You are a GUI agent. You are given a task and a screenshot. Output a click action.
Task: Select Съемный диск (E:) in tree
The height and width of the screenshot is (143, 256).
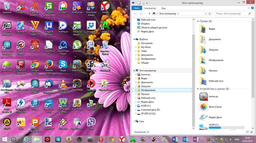[x=150, y=110]
